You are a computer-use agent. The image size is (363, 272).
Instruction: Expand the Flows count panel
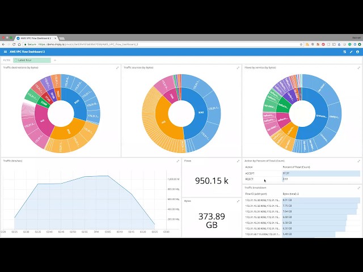point(238,161)
